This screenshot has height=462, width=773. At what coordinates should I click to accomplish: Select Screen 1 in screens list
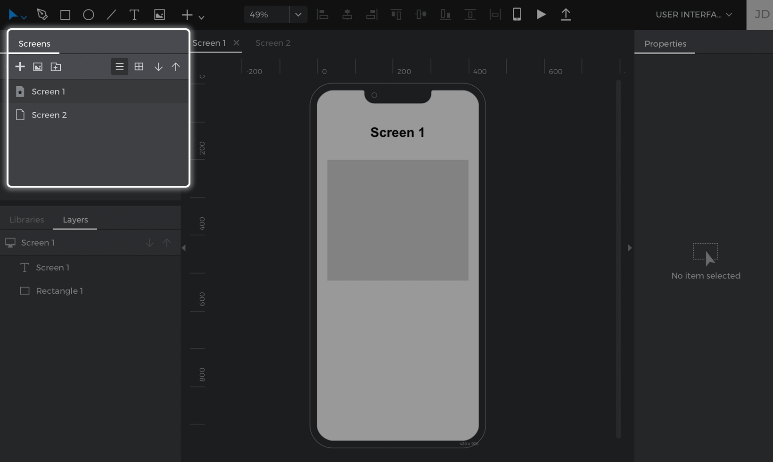99,91
